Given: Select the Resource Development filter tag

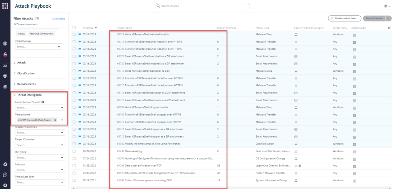Looking at the screenshot, I should pos(41,33).
